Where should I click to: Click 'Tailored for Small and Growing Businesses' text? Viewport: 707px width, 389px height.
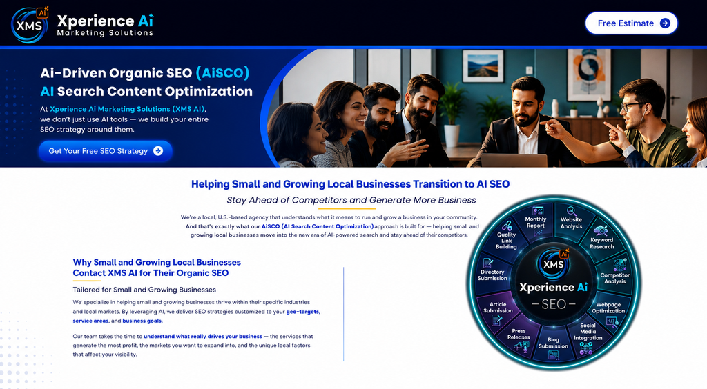(144, 290)
